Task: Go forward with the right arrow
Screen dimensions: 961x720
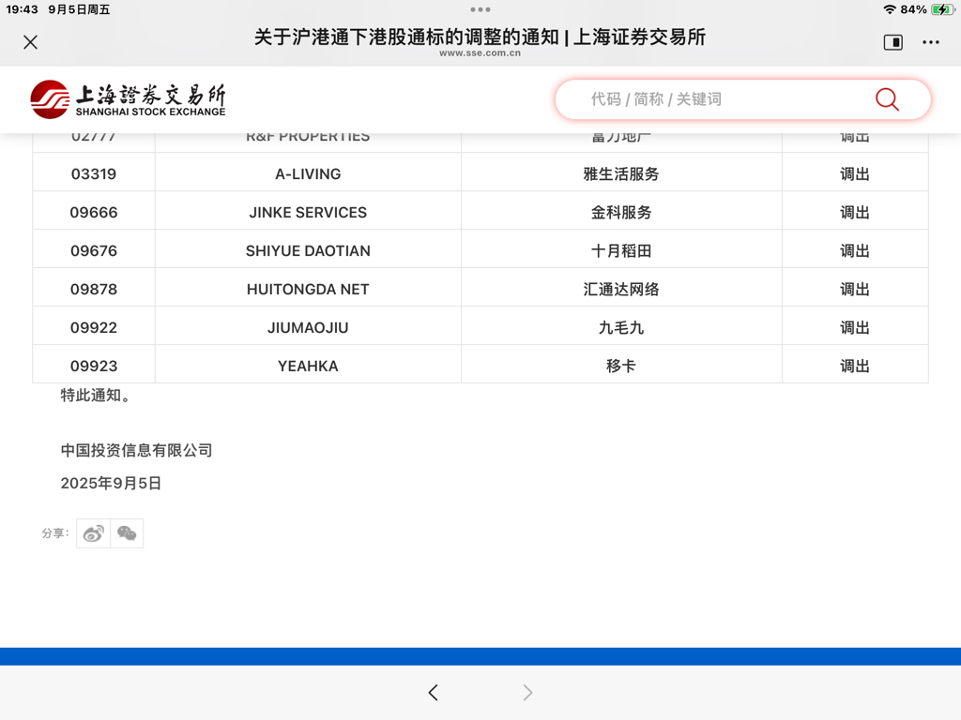Action: 527,693
